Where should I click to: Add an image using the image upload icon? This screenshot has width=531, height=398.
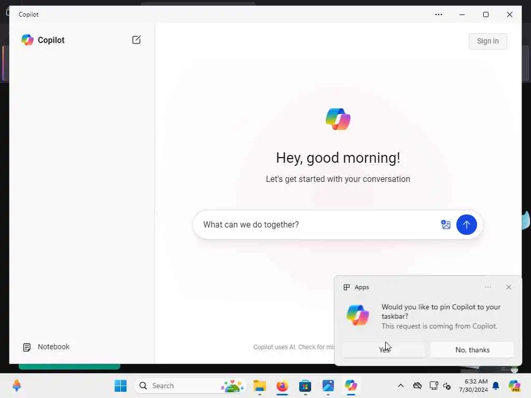point(445,224)
